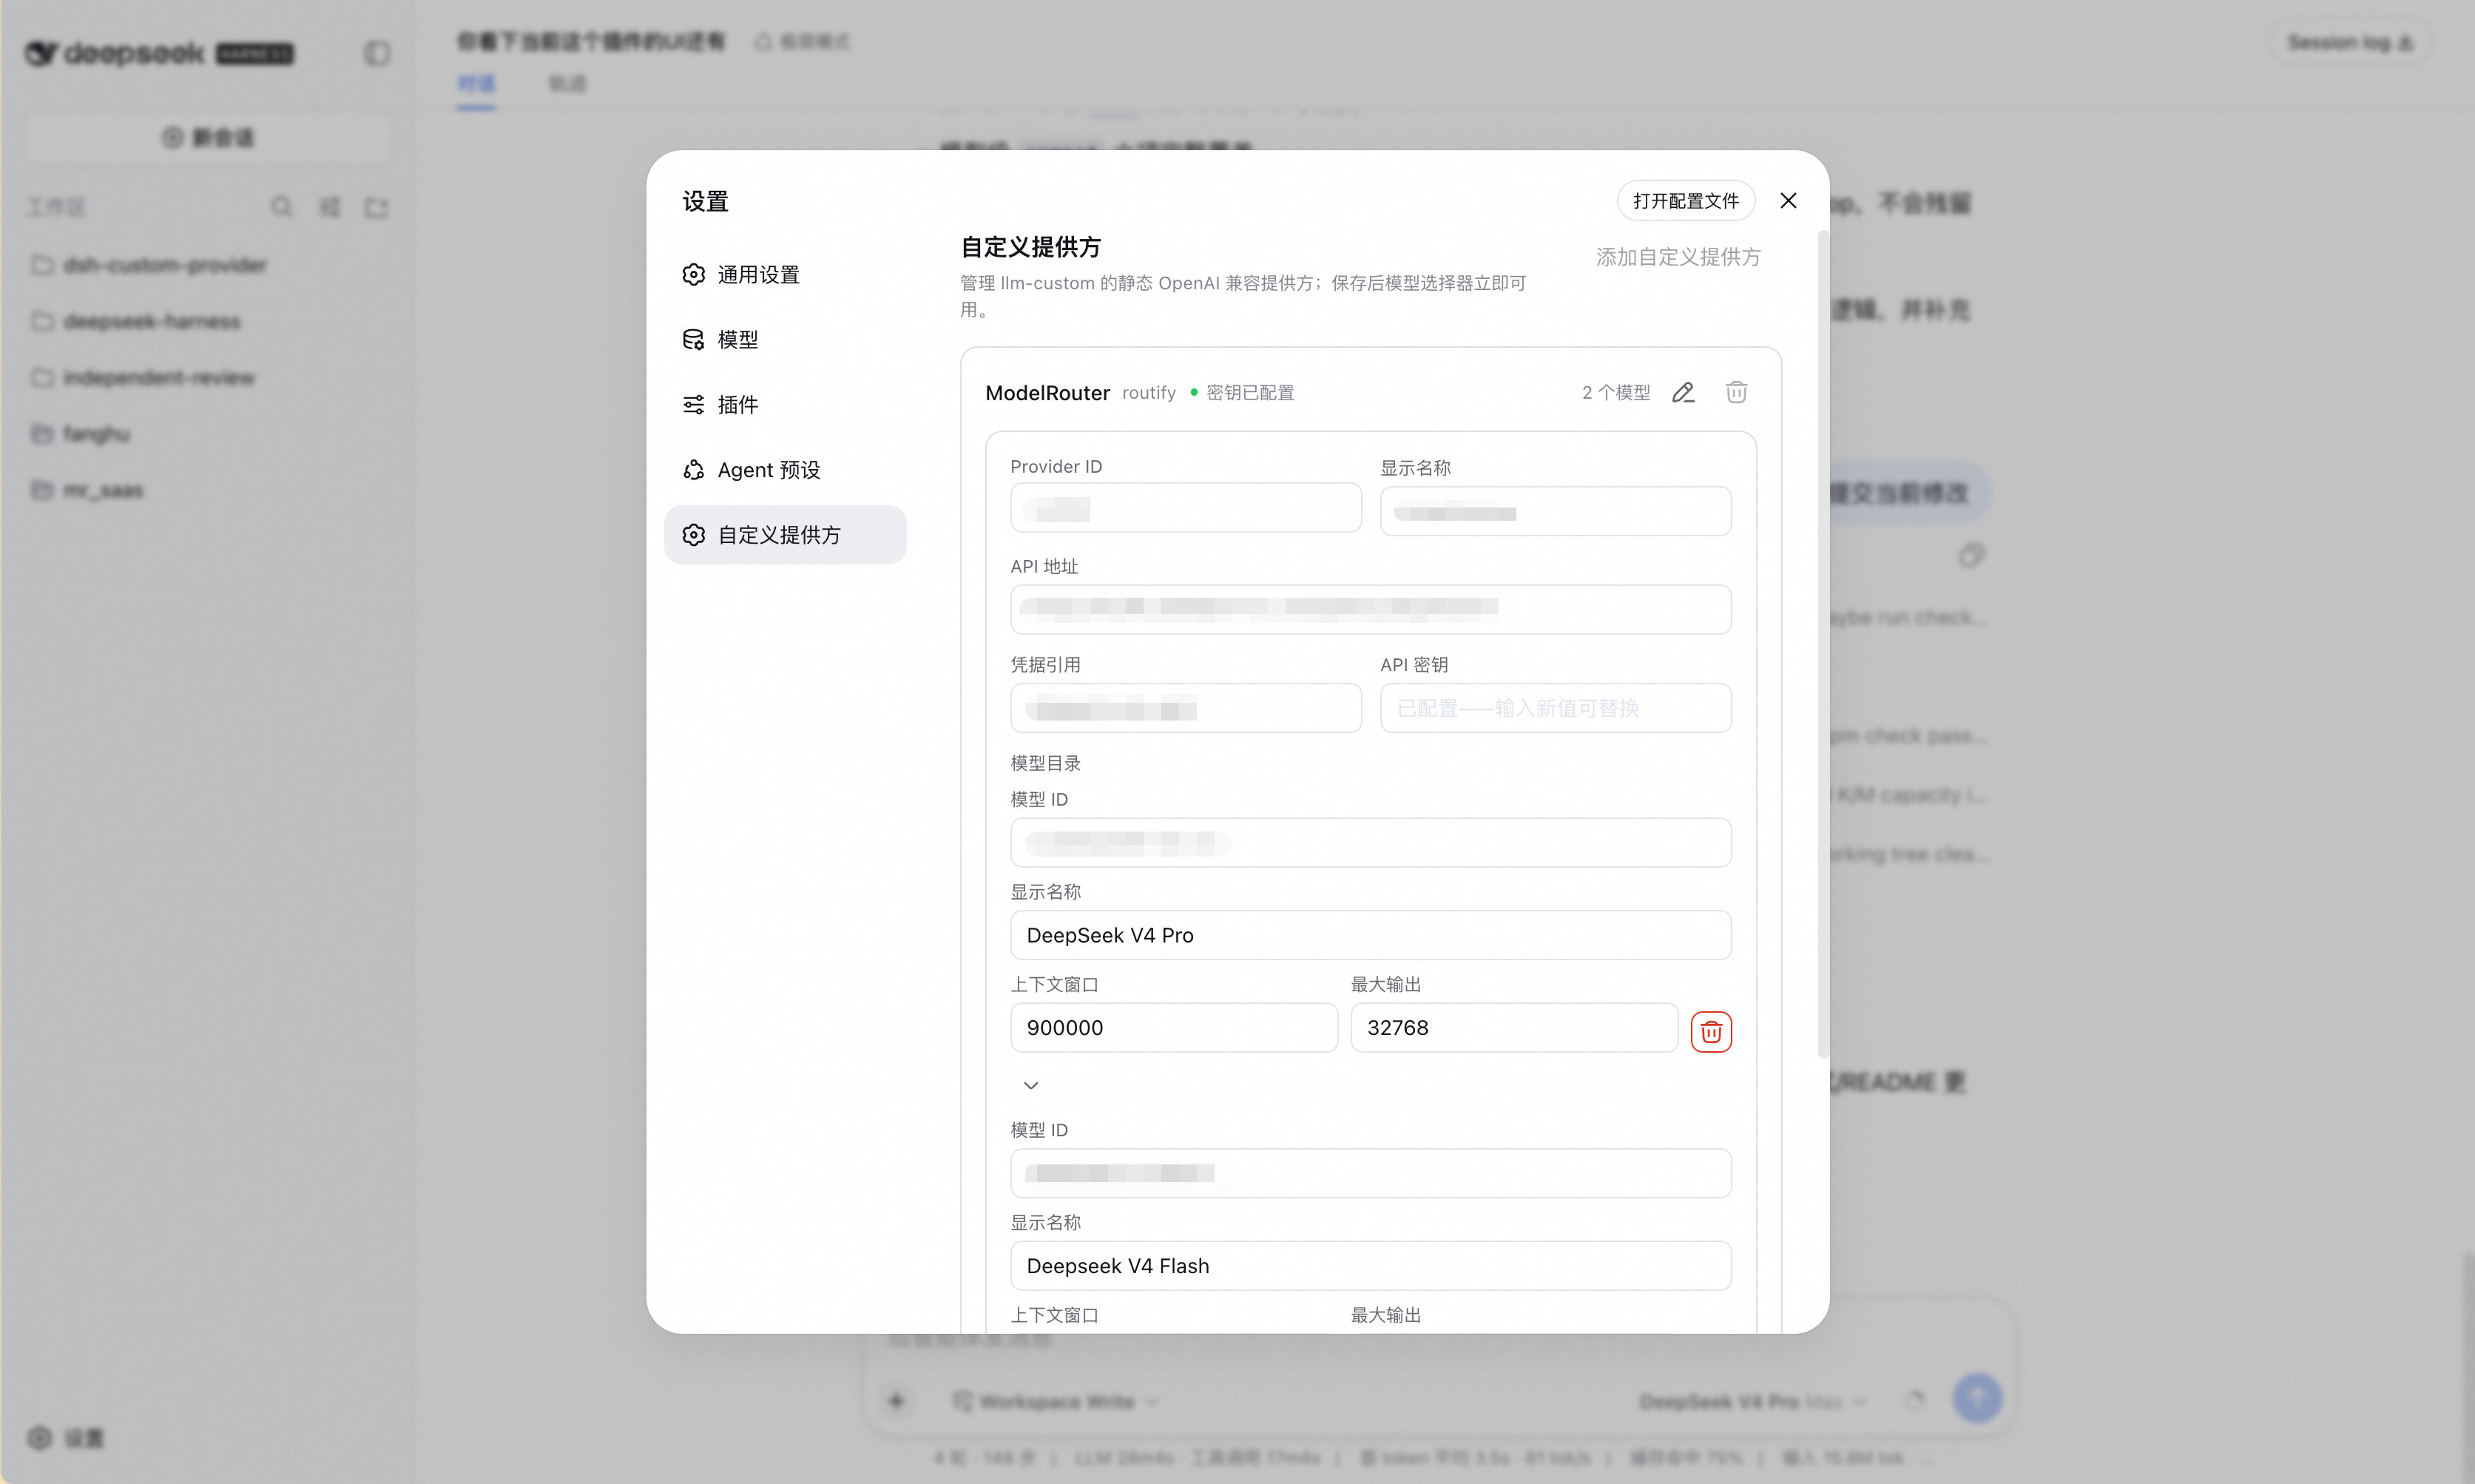Click display name field showing DeepSeek V4 Pro
The height and width of the screenshot is (1484, 2475).
pos(1371,935)
